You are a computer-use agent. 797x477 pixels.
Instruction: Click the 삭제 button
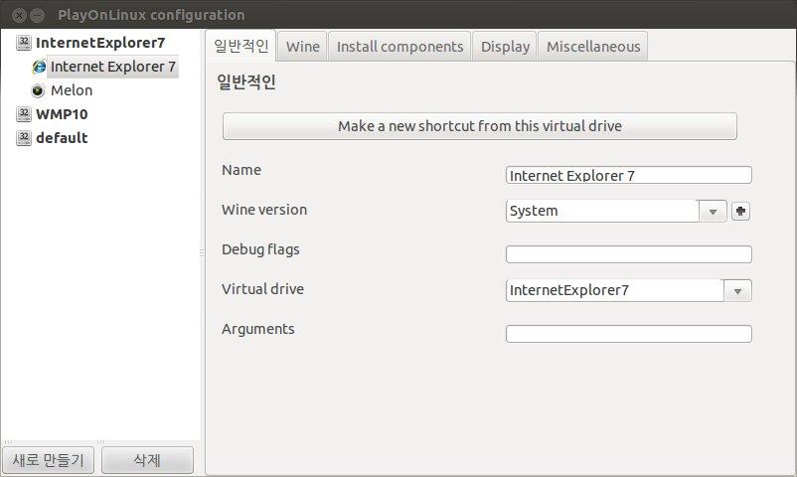(147, 460)
